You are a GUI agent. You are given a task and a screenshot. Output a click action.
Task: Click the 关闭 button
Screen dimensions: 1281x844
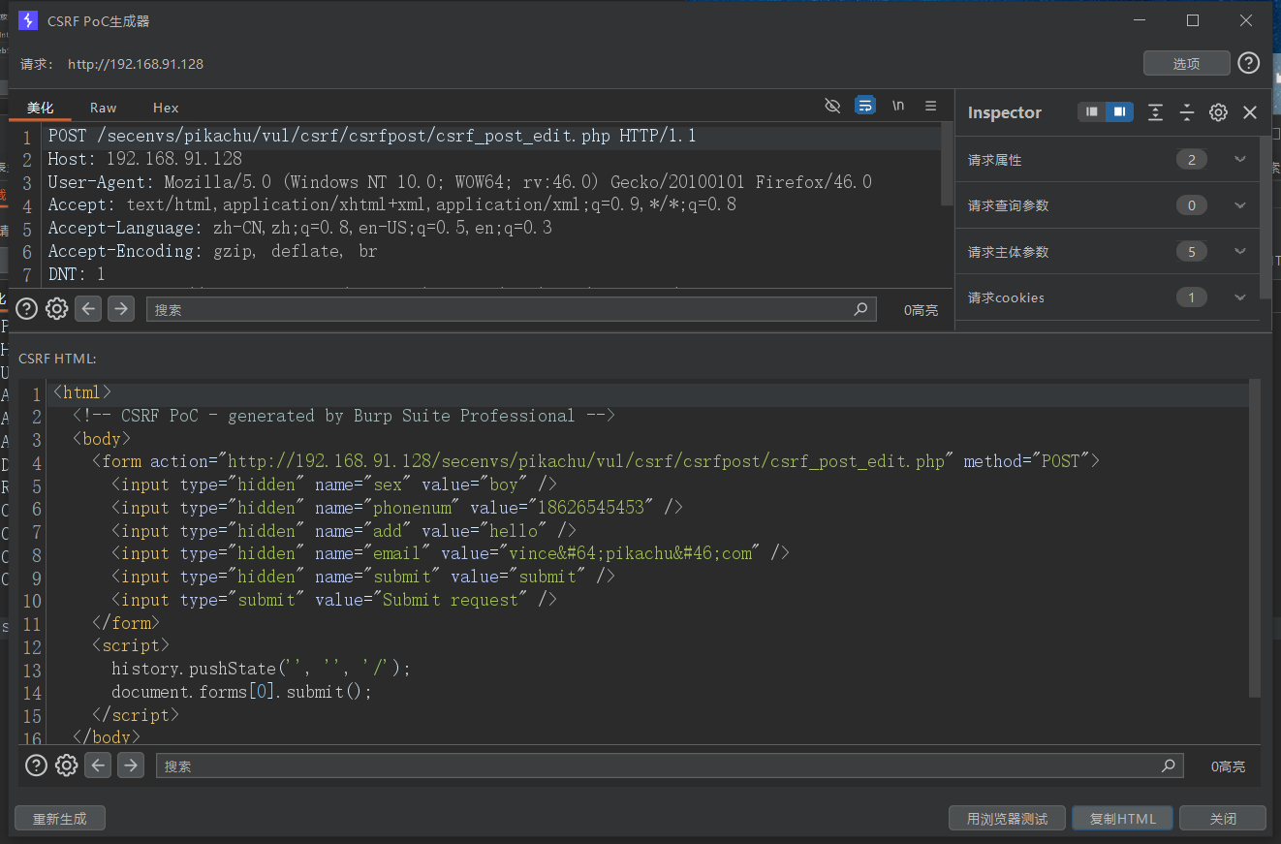point(1223,819)
